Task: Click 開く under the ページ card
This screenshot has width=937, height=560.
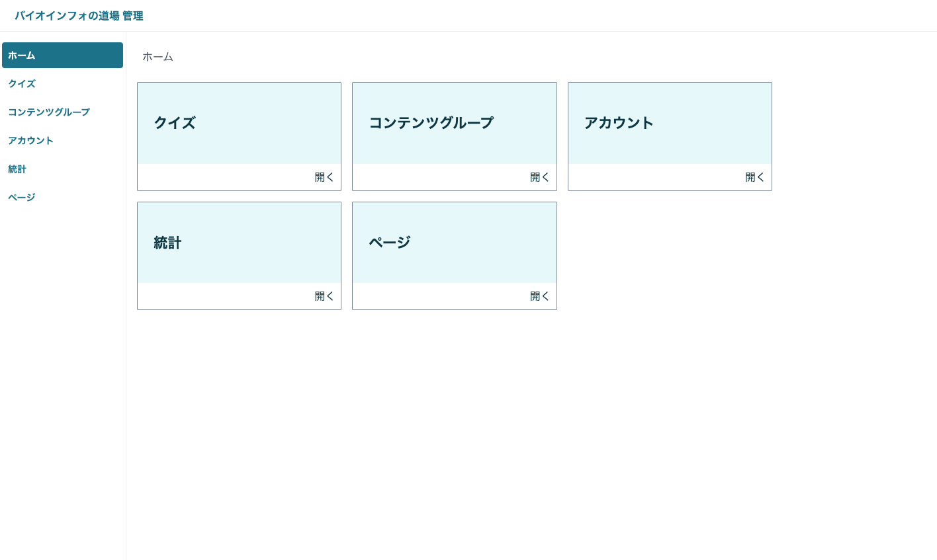Action: tap(539, 296)
